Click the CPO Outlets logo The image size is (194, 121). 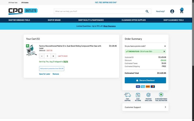coord(23,11)
